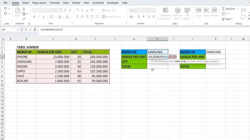
Task: Click the Format cells icon
Action: [214, 10]
